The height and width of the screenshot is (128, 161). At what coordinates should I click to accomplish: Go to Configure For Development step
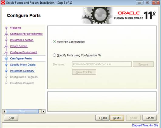(x=26, y=34)
